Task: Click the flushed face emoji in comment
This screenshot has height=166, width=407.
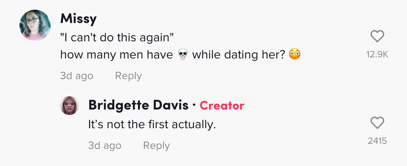Action: 295,55
